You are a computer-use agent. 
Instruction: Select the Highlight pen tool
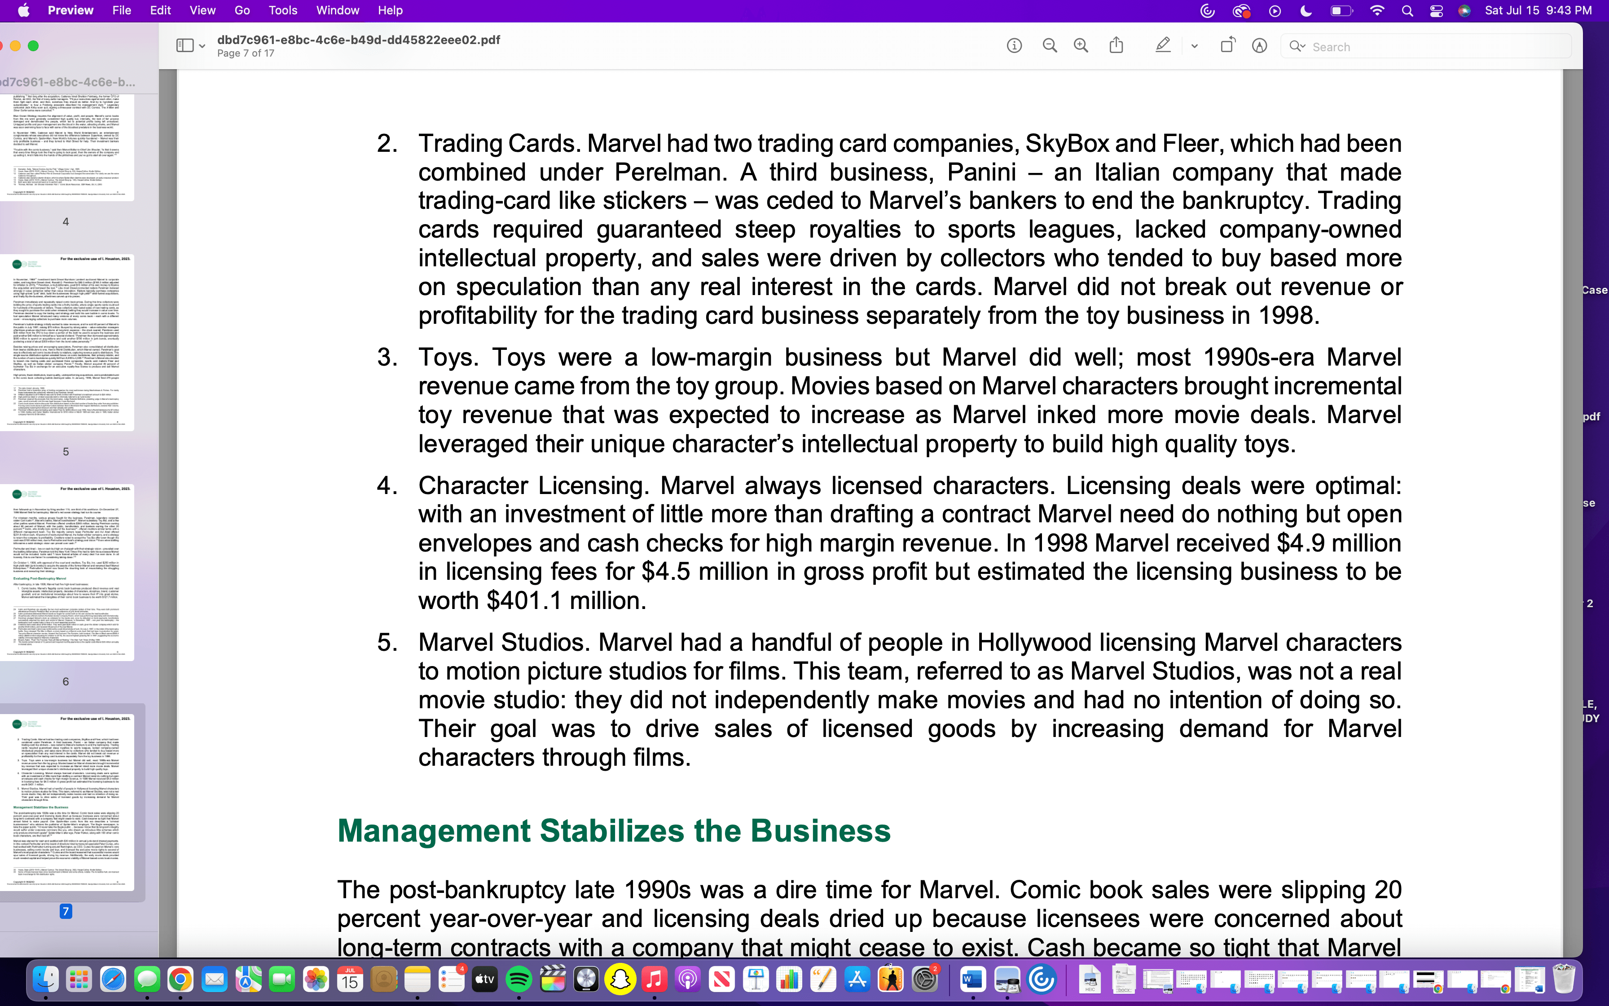1162,46
